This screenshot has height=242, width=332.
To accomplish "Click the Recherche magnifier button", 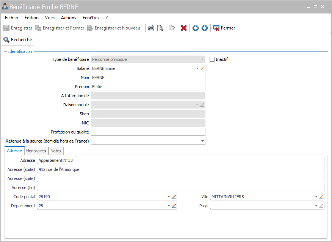I will [18, 40].
